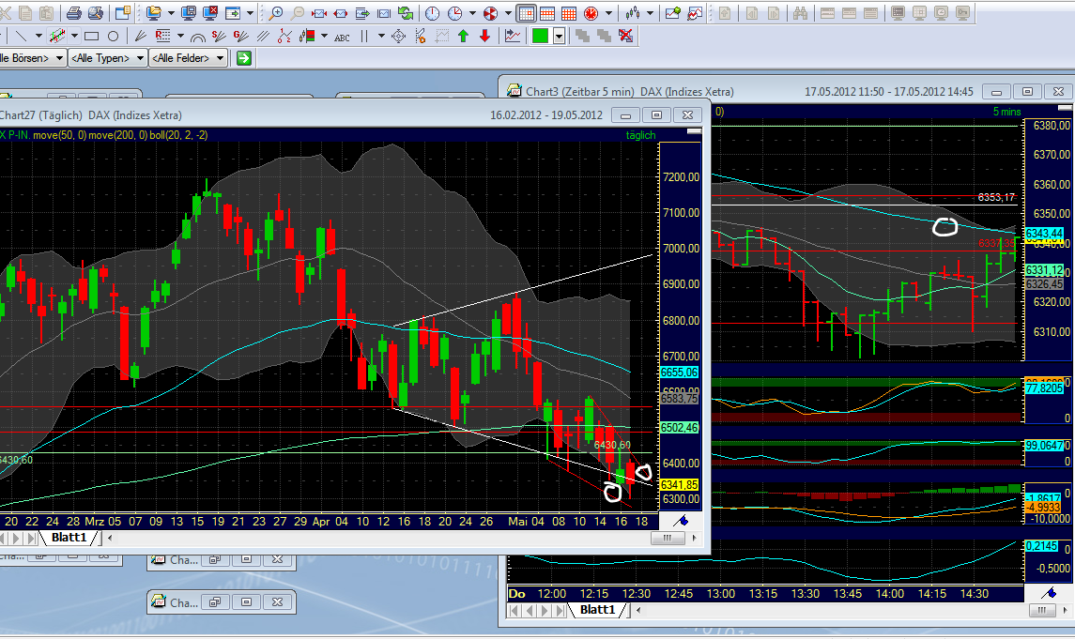Viewport: 1075px width, 639px height.
Task: Select the Blatt1 tab in Chart3 window
Action: point(598,610)
